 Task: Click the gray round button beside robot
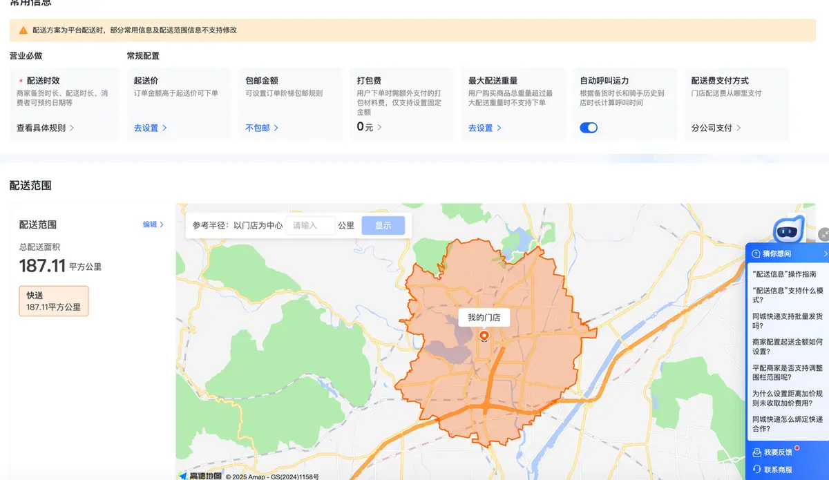click(823, 235)
